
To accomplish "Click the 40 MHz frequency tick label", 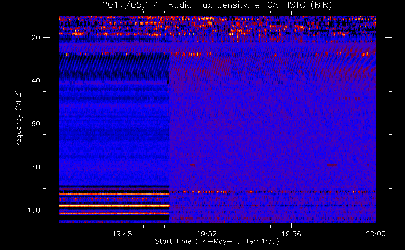I will (36, 81).
